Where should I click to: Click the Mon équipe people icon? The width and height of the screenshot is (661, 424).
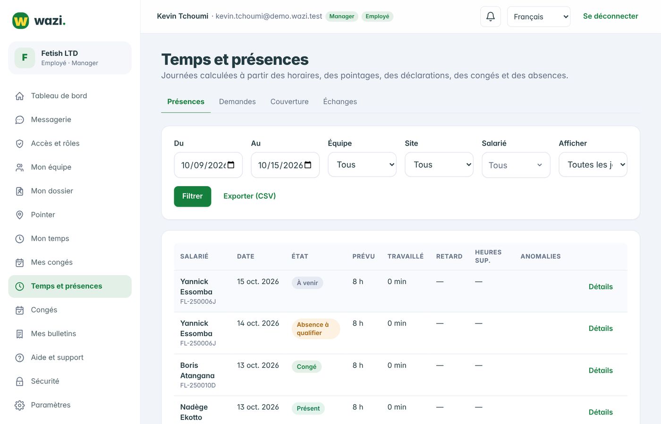click(19, 167)
